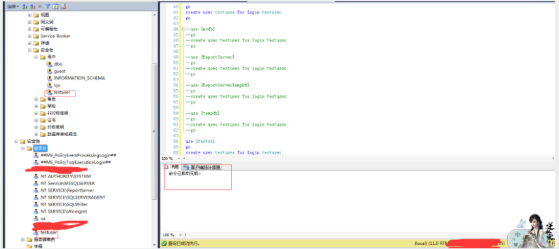
Task: Click the NT Service\MSSQLSERVER login icon
Action: click(x=35, y=183)
